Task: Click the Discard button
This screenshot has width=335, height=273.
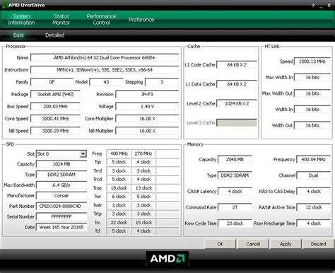Action: coord(318,244)
